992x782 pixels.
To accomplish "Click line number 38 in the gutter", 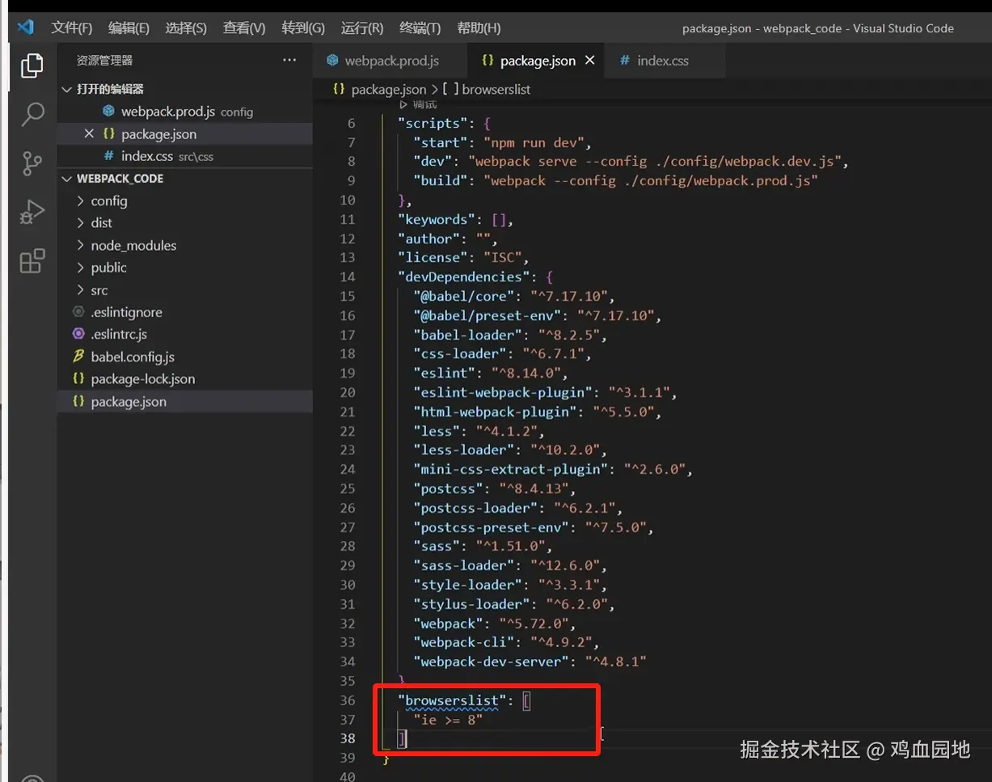I will [347, 738].
